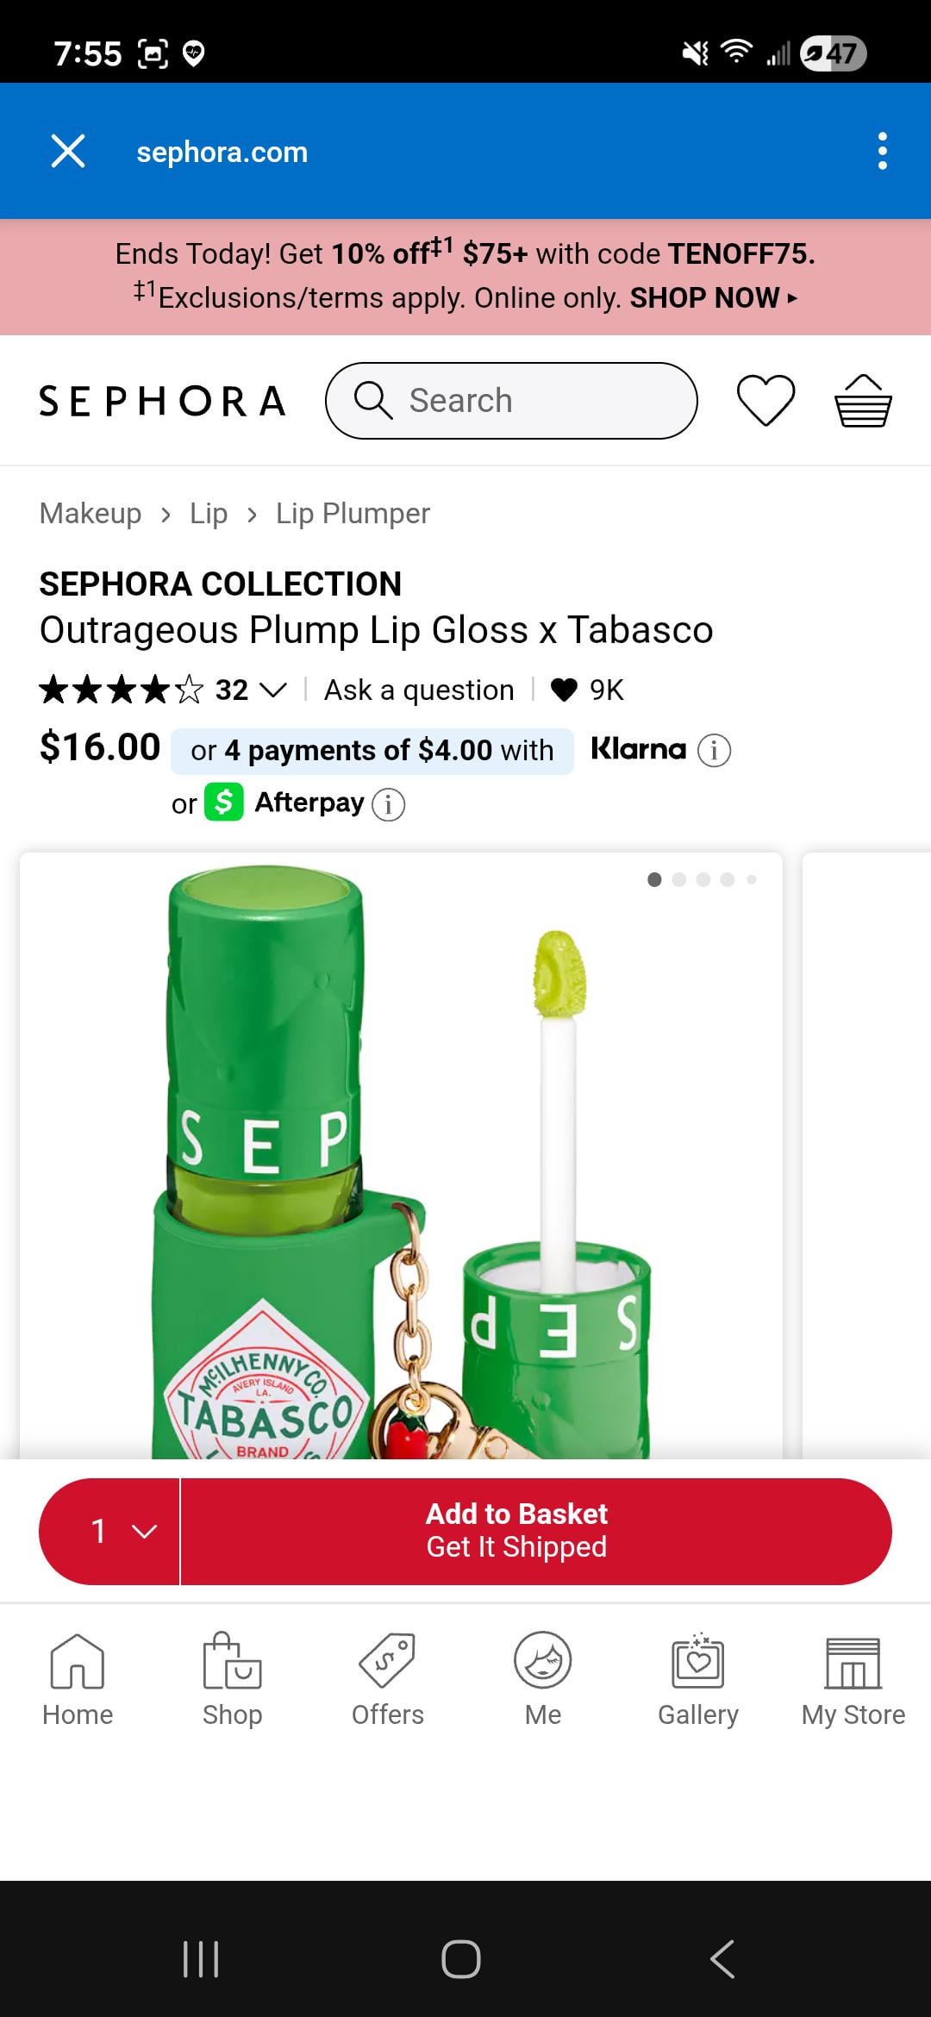Toggle the love heart beside 9K
The height and width of the screenshot is (2017, 931).
coord(564,690)
